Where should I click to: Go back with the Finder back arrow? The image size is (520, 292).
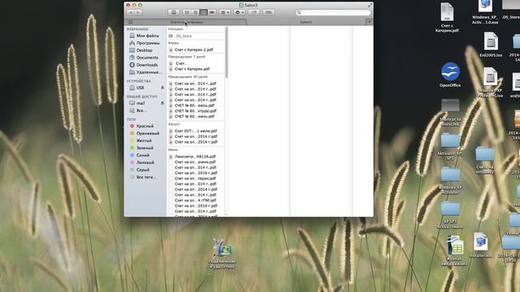click(130, 12)
